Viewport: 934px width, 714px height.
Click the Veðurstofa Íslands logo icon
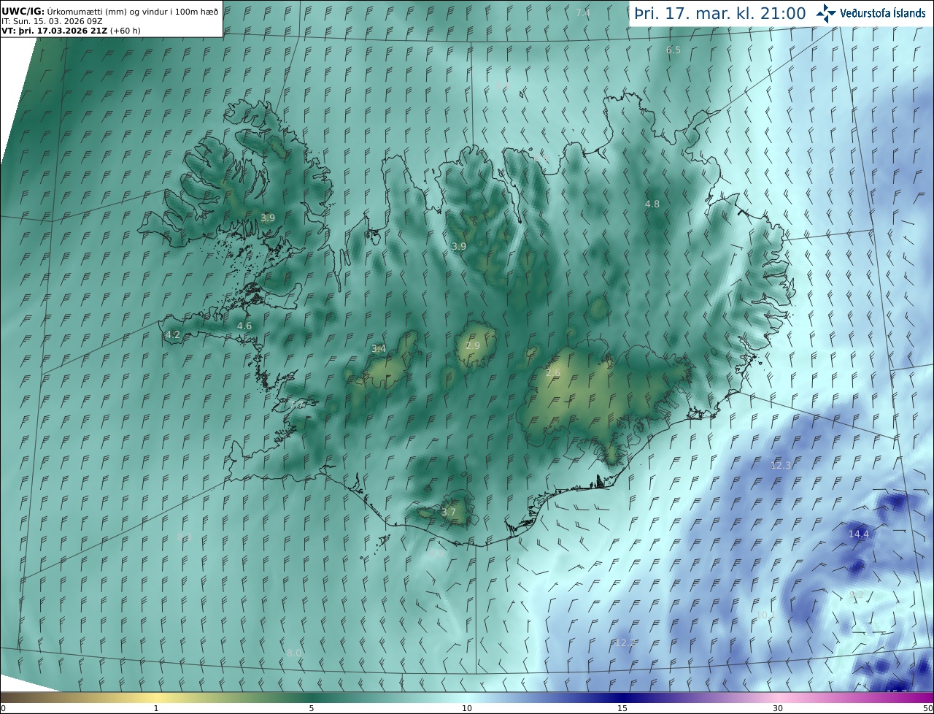pos(827,13)
